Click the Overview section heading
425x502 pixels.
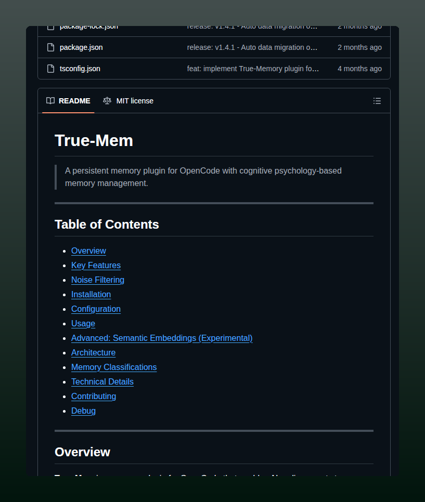[82, 452]
